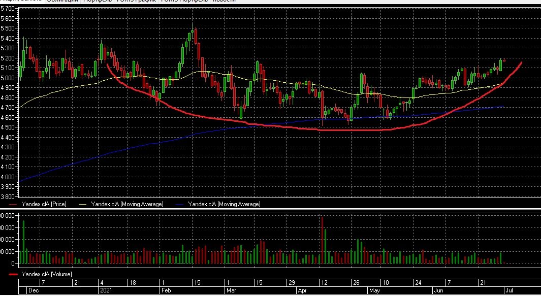Click the thin red Price line swatch in legend

pyautogui.click(x=13, y=205)
